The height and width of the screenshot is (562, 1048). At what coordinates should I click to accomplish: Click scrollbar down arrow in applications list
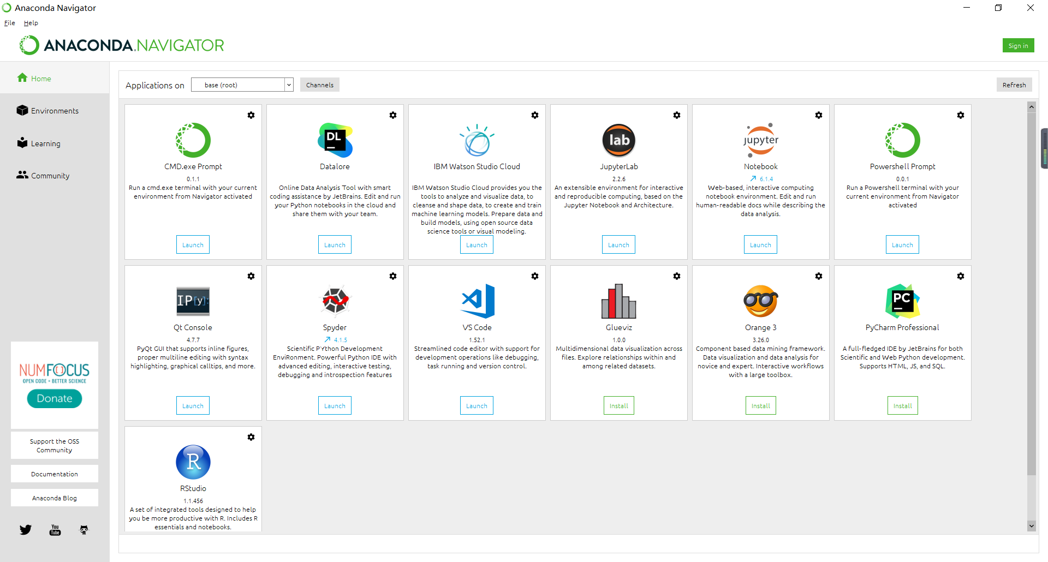click(1031, 526)
